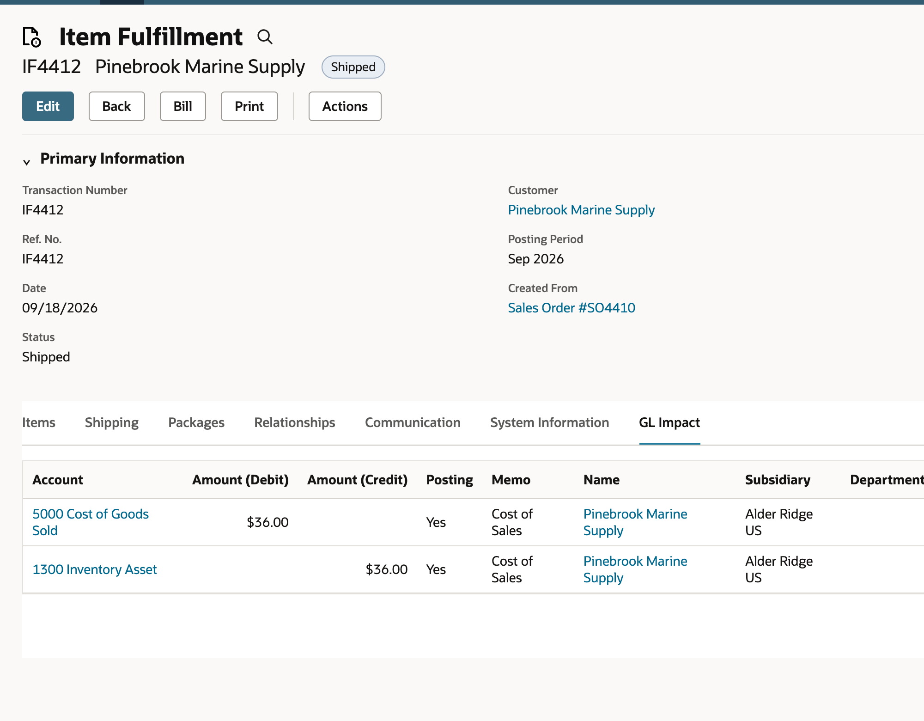Switch to the Communication tab
The image size is (924, 721).
413,422
